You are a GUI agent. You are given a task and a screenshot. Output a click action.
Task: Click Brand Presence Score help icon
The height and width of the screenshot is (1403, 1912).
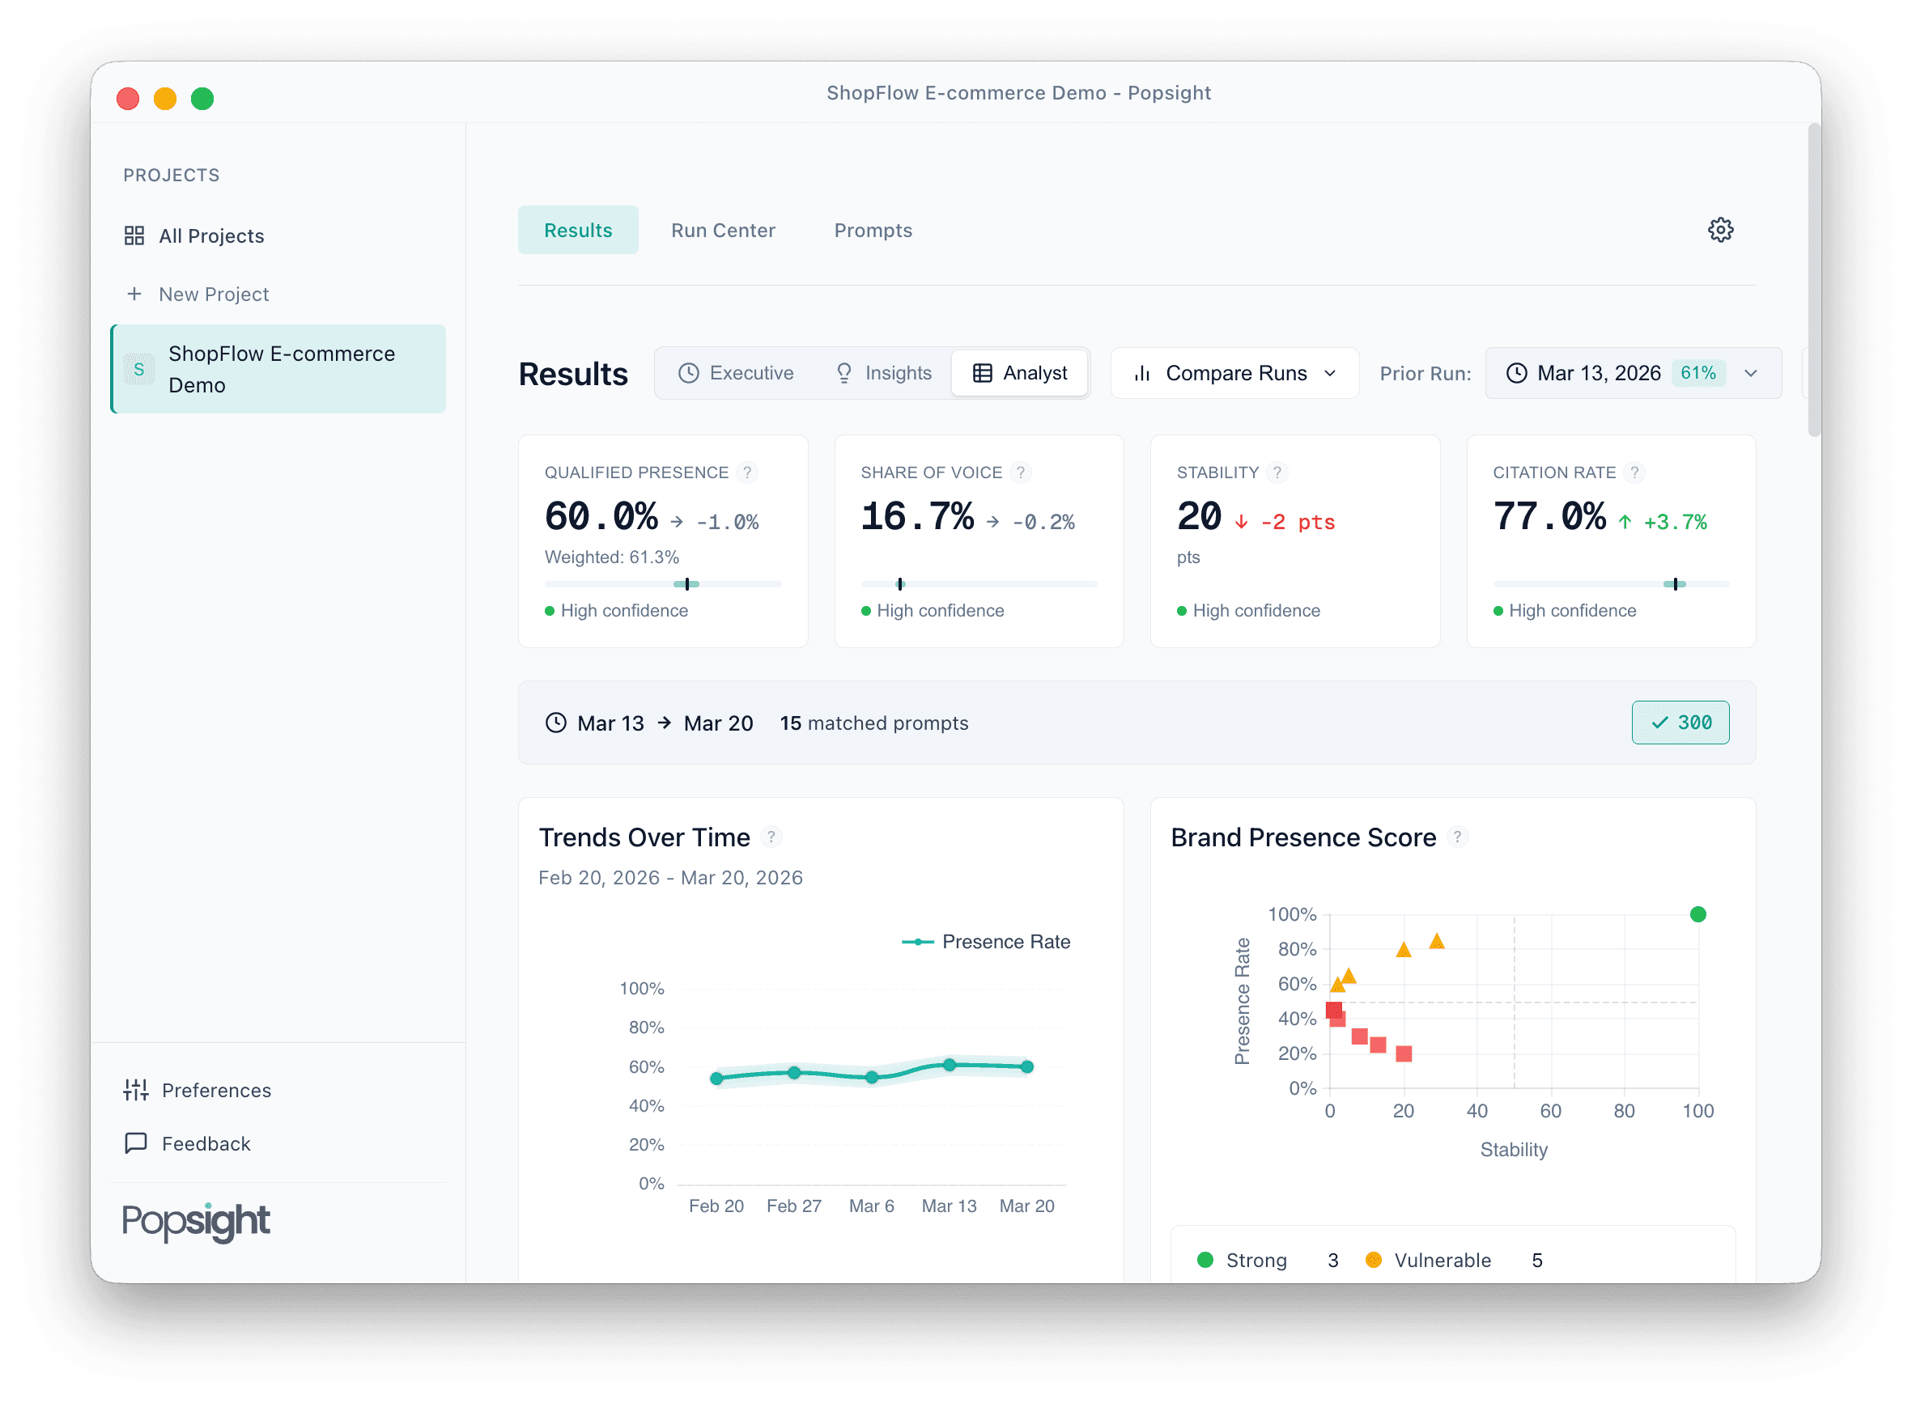[x=1457, y=837]
